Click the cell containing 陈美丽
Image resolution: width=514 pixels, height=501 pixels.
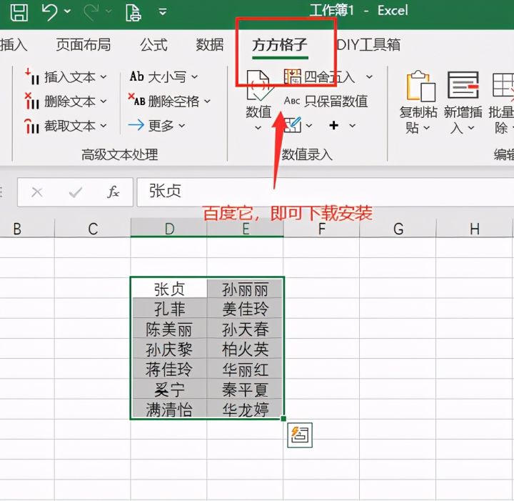click(168, 329)
